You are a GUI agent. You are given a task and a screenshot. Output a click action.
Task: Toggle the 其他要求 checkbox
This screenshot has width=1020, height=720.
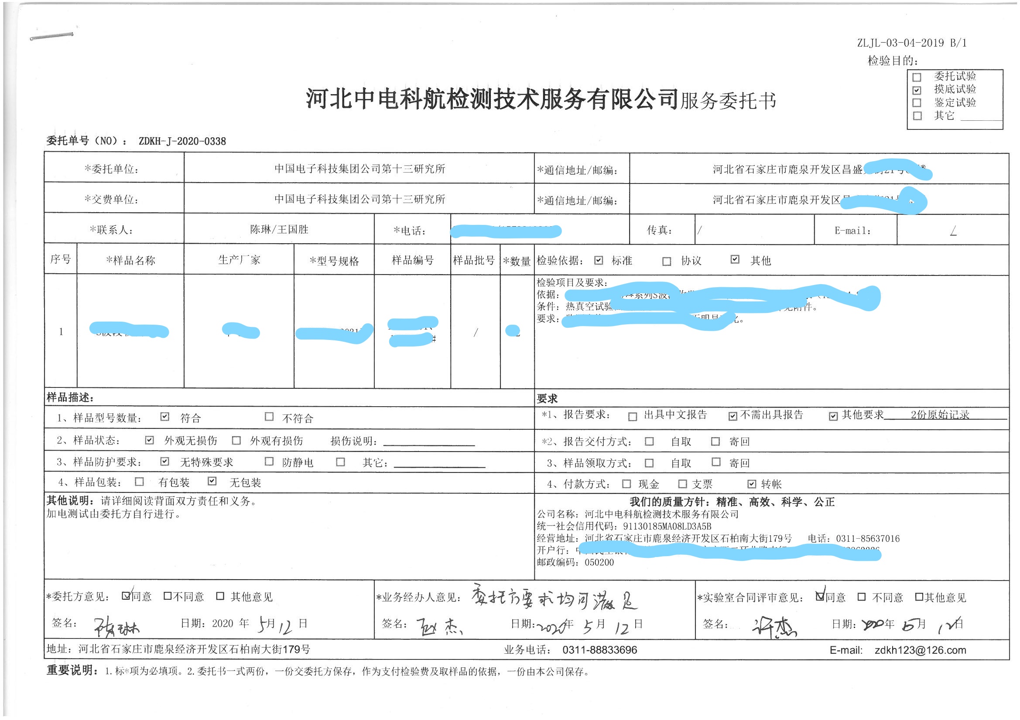tap(833, 416)
